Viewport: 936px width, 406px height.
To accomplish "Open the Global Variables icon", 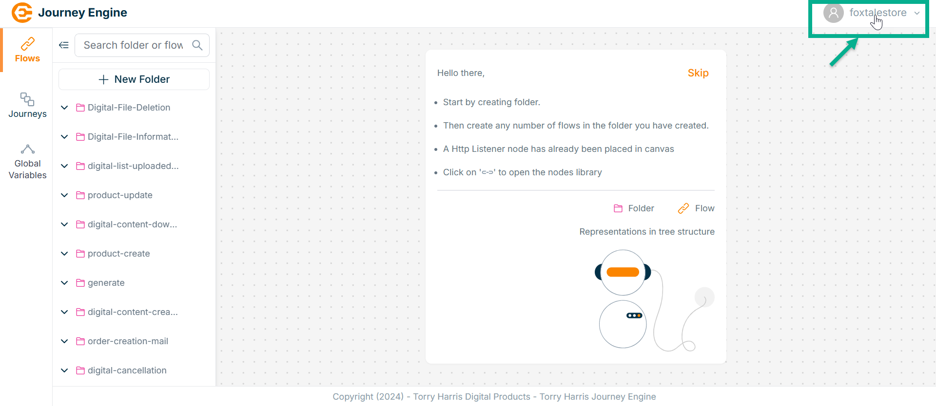I will (27, 149).
